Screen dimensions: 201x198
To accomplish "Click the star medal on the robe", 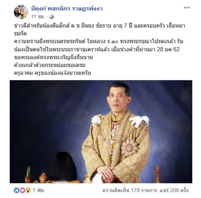I will click(129, 148).
